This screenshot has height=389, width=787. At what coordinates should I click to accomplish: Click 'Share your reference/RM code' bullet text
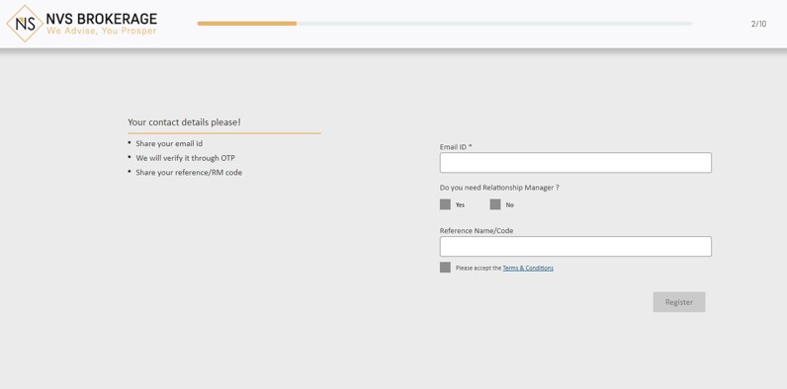tap(189, 173)
